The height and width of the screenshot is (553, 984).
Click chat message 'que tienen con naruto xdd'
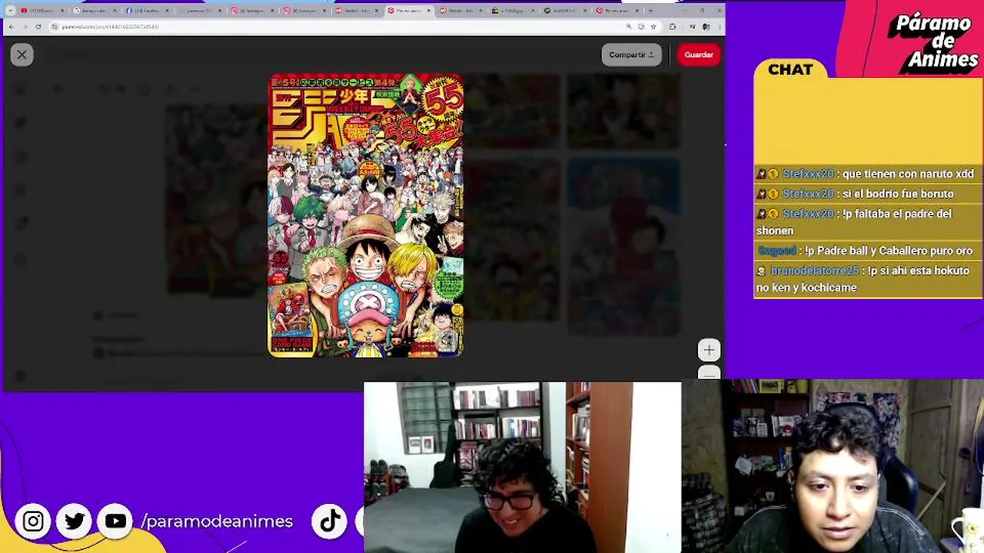[x=908, y=174]
